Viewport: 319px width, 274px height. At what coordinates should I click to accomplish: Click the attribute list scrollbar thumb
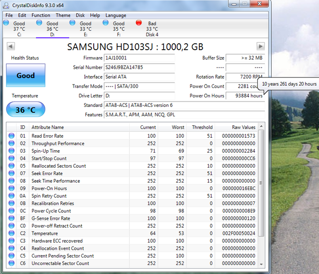point(261,183)
